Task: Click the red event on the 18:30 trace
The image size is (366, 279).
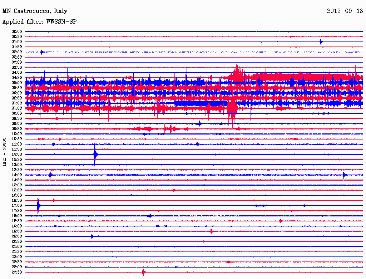Action: (x=281, y=221)
